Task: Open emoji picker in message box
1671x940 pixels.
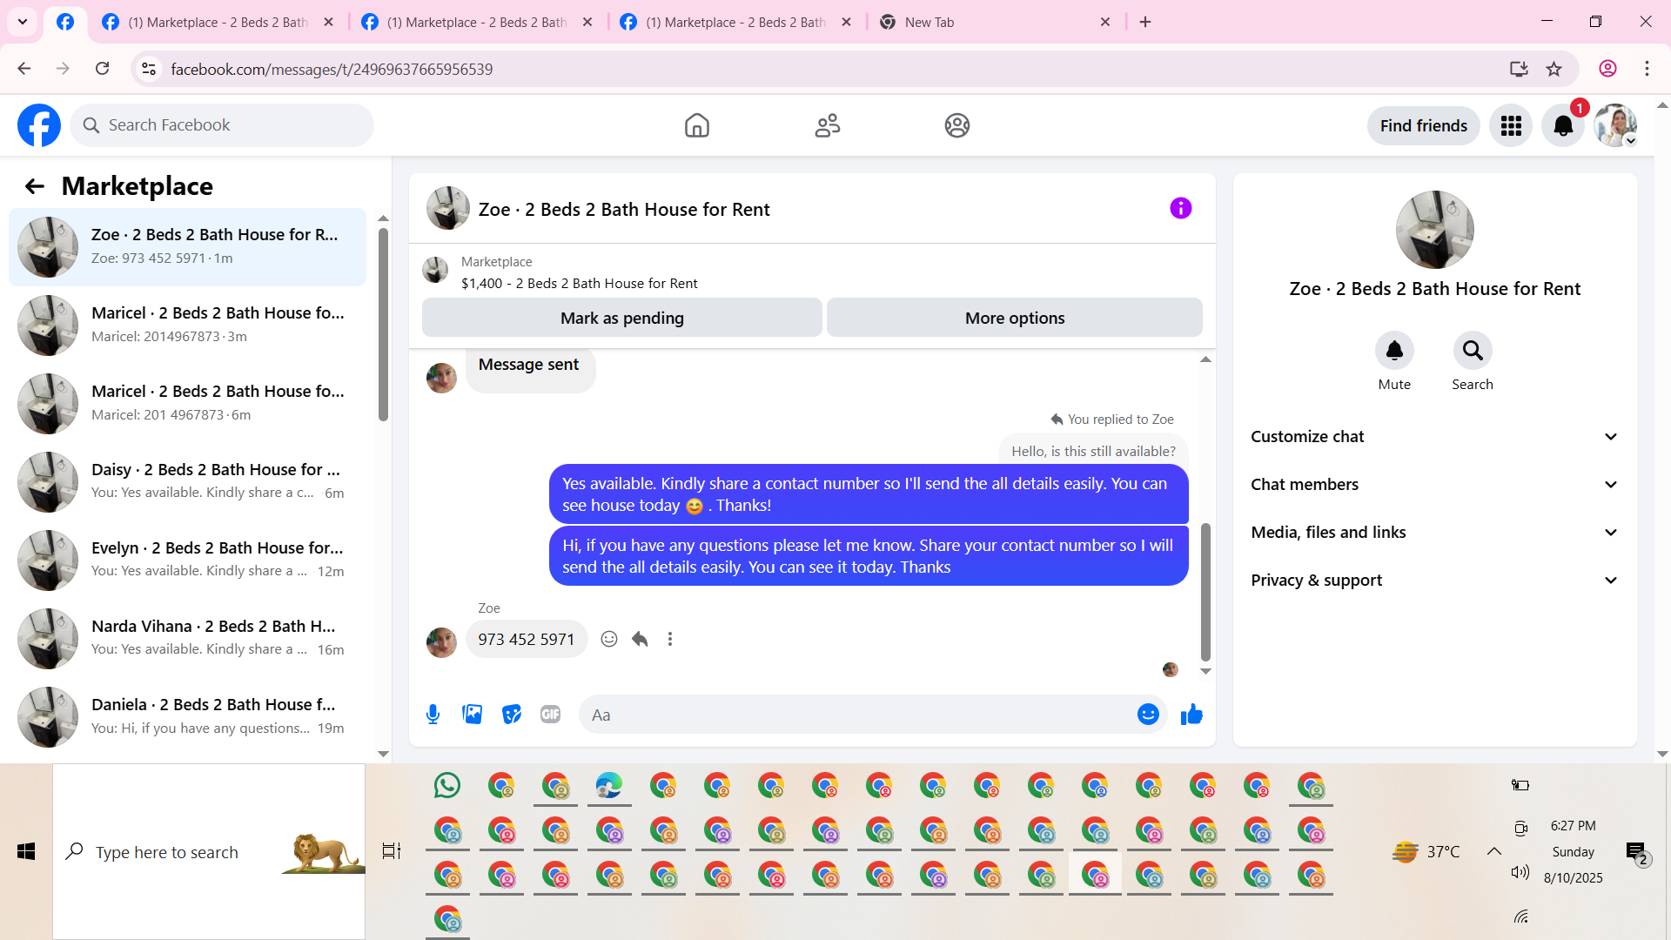Action: 1148,715
